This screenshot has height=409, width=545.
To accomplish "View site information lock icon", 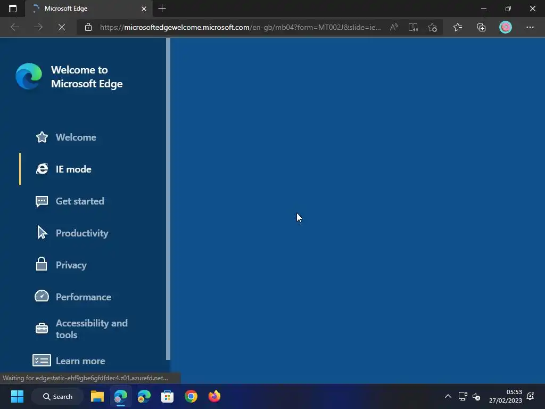I will 88,27.
